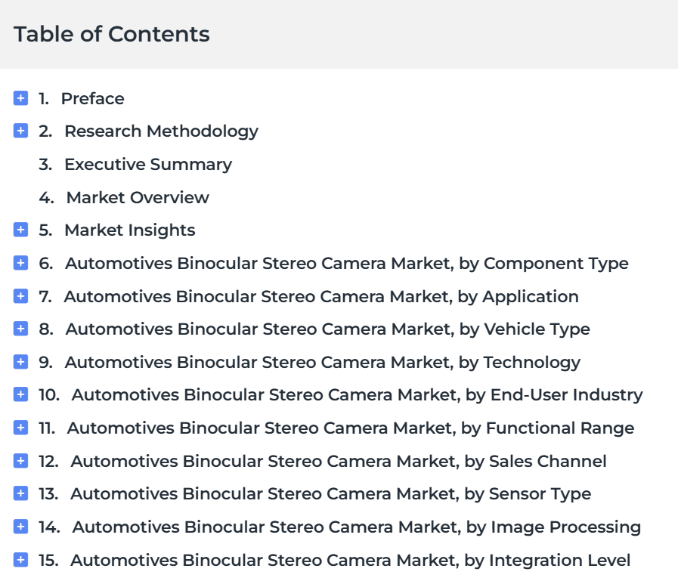Select the Research Methodology title text
Image resolution: width=678 pixels, height=578 pixels.
[x=161, y=131]
